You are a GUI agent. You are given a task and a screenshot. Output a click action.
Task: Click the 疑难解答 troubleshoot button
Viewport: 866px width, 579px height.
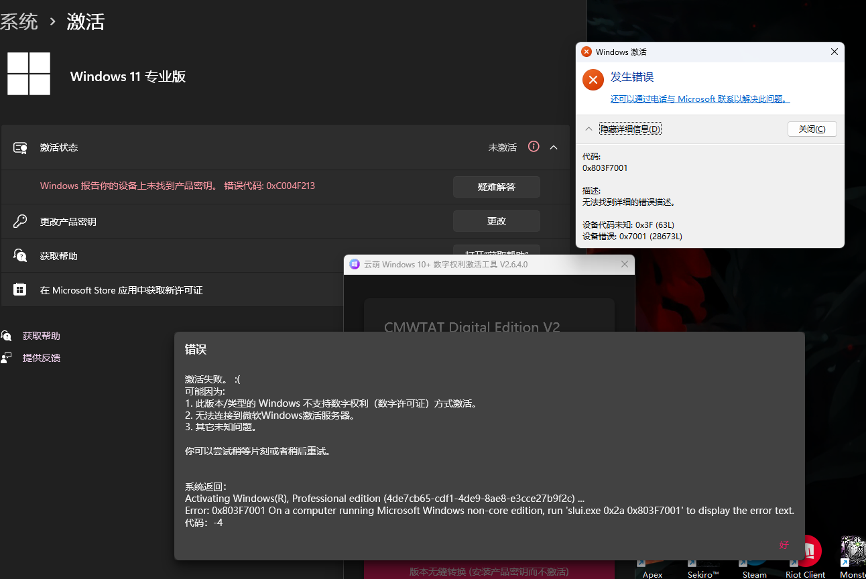tap(496, 187)
